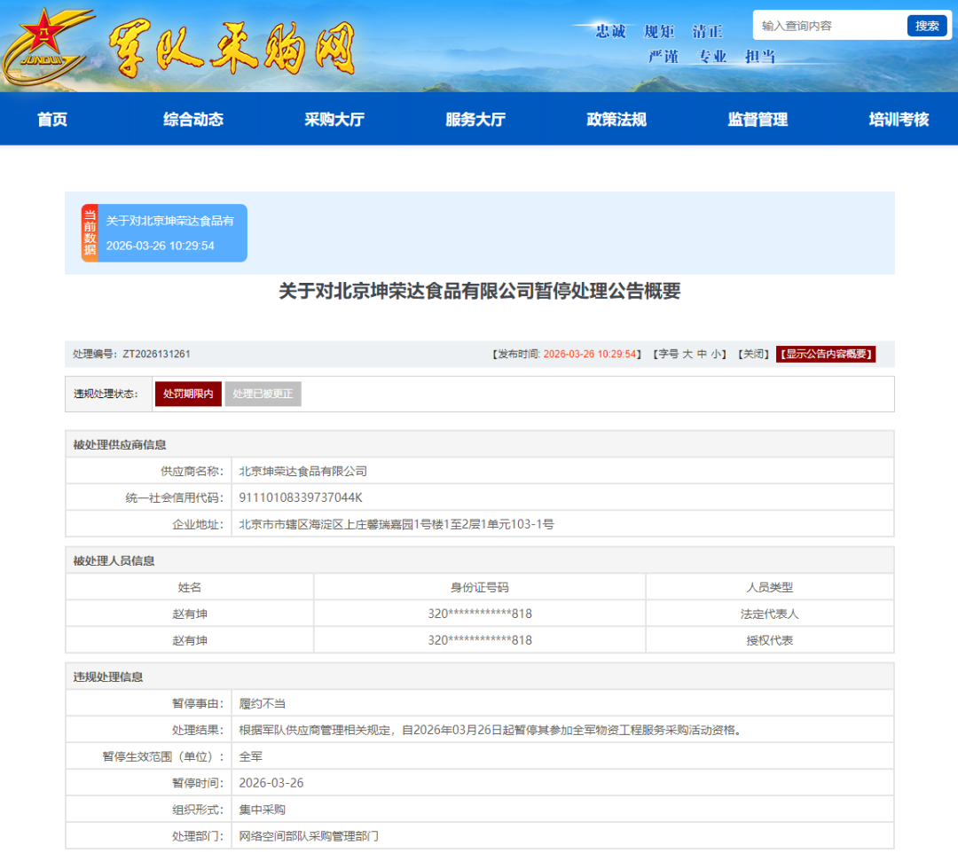
Task: Open the 监督管理 section
Action: (x=756, y=119)
